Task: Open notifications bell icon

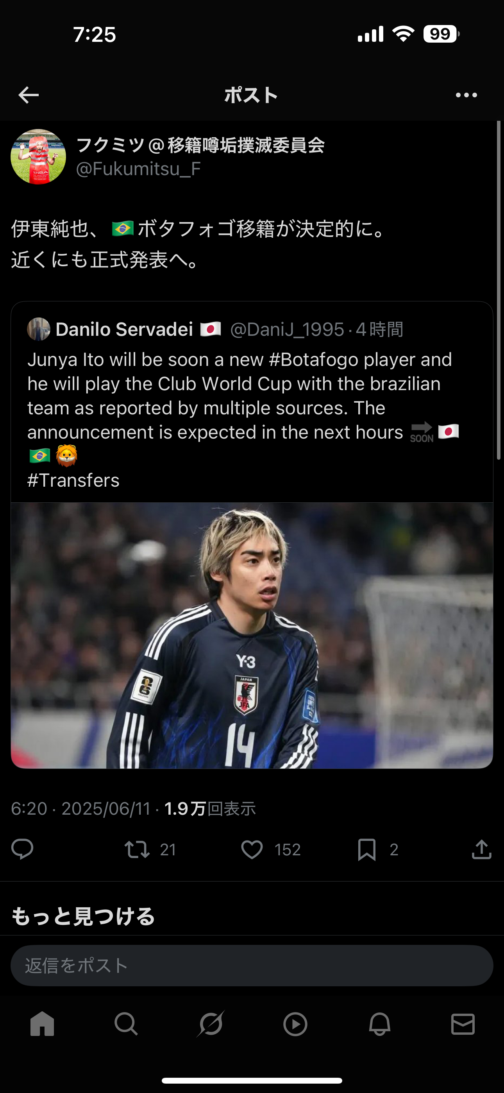Action: pos(380,1024)
